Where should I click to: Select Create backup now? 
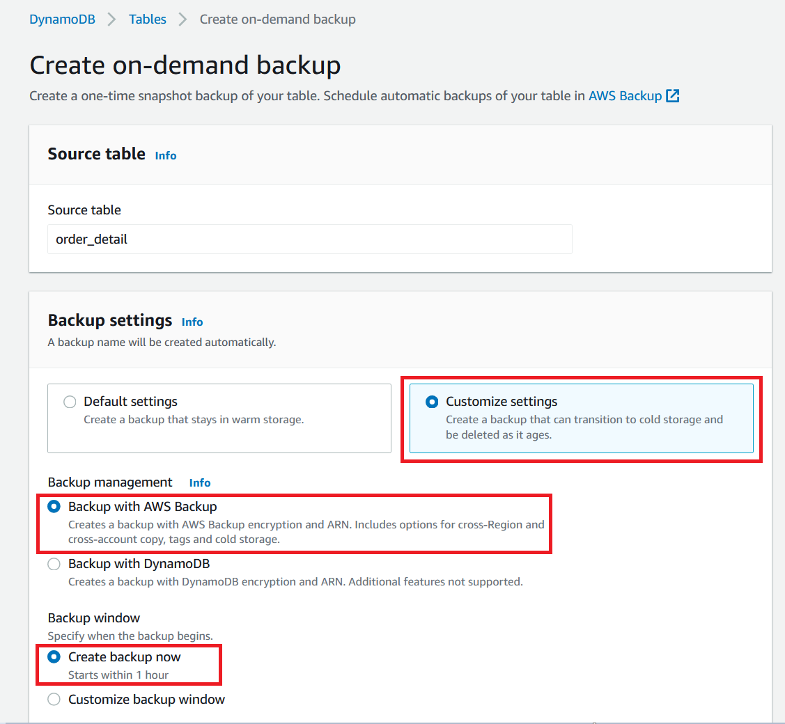54,656
